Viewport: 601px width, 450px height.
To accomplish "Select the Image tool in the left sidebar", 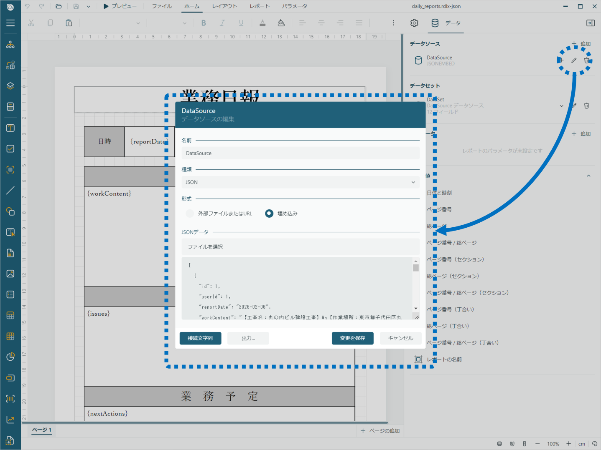I will 10,274.
